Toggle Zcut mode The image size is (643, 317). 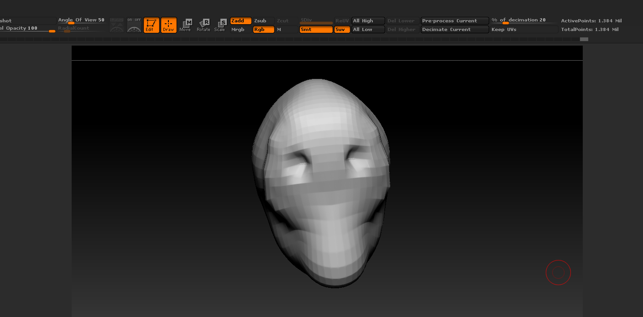coord(287,21)
